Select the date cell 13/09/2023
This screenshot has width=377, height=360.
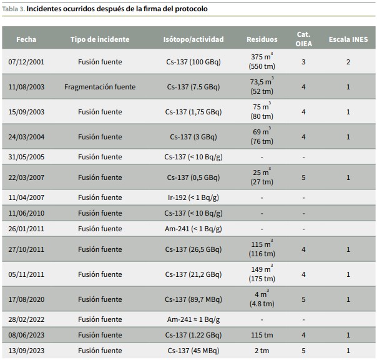[x=26, y=351]
